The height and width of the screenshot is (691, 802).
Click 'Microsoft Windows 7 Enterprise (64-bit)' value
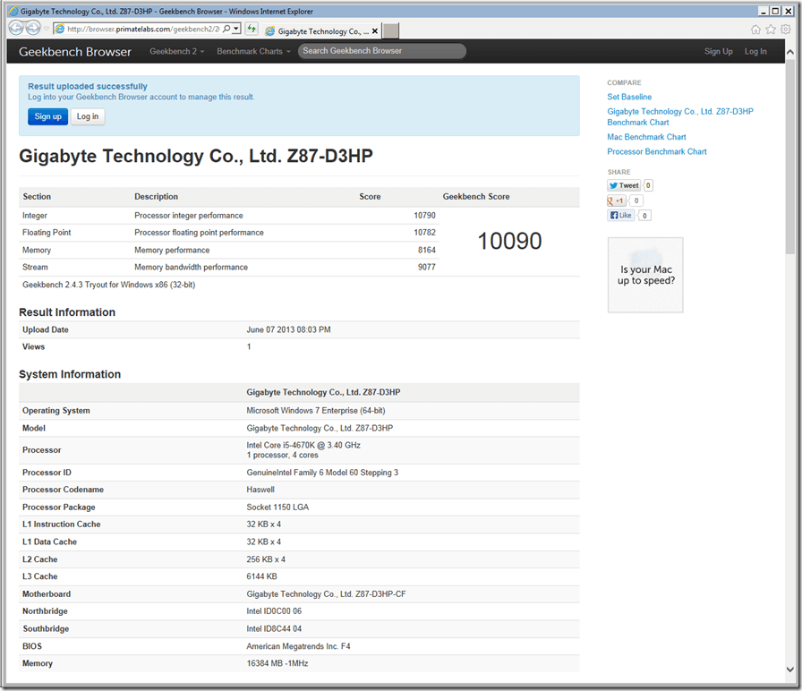pyautogui.click(x=316, y=411)
